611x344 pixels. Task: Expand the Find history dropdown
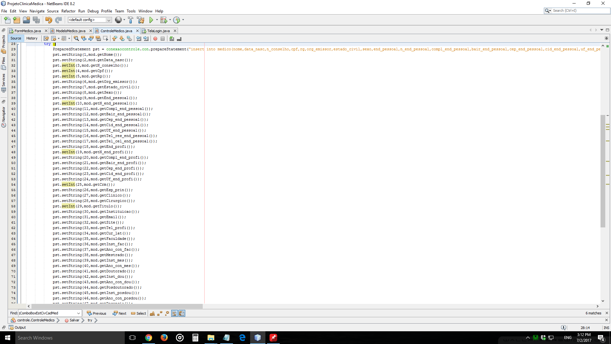[79, 313]
